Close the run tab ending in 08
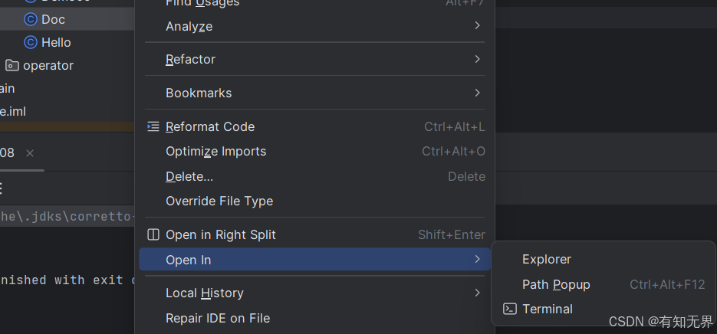 pyautogui.click(x=30, y=153)
